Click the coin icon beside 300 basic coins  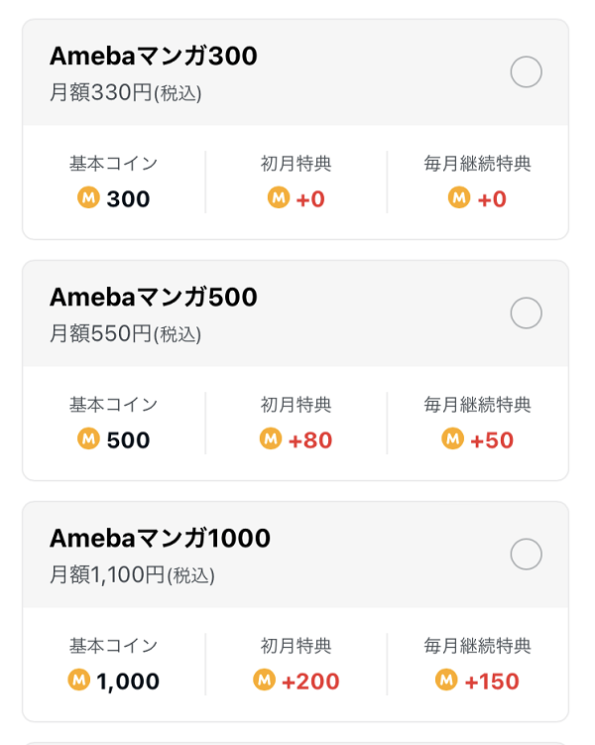(x=89, y=197)
